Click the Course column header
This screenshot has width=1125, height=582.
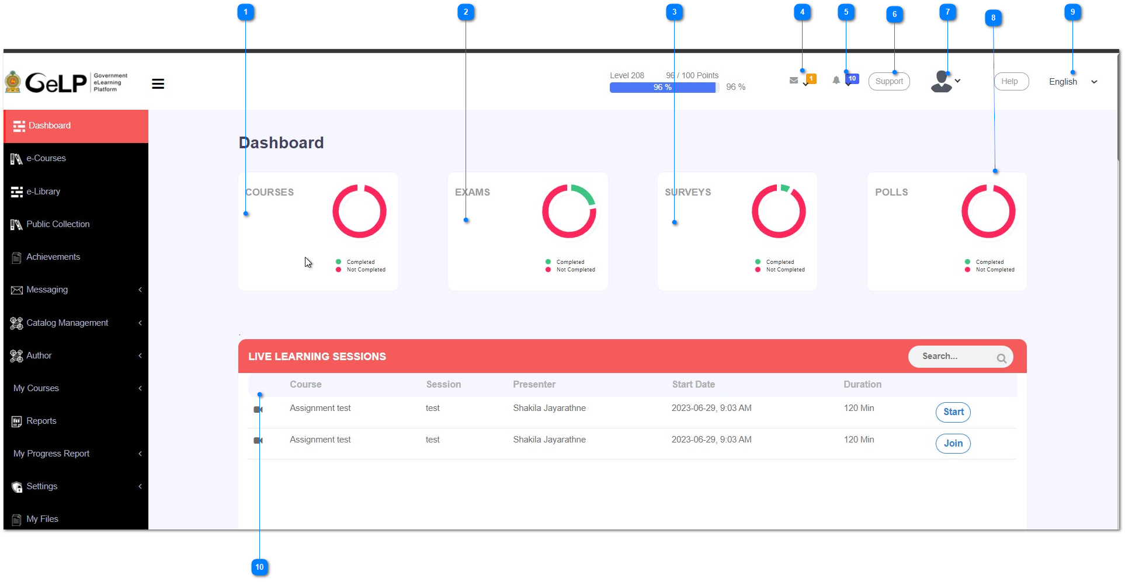point(305,385)
